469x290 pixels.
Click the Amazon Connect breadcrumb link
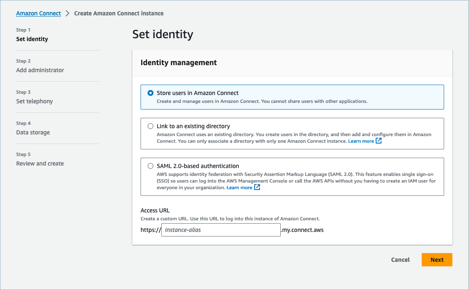coord(38,13)
